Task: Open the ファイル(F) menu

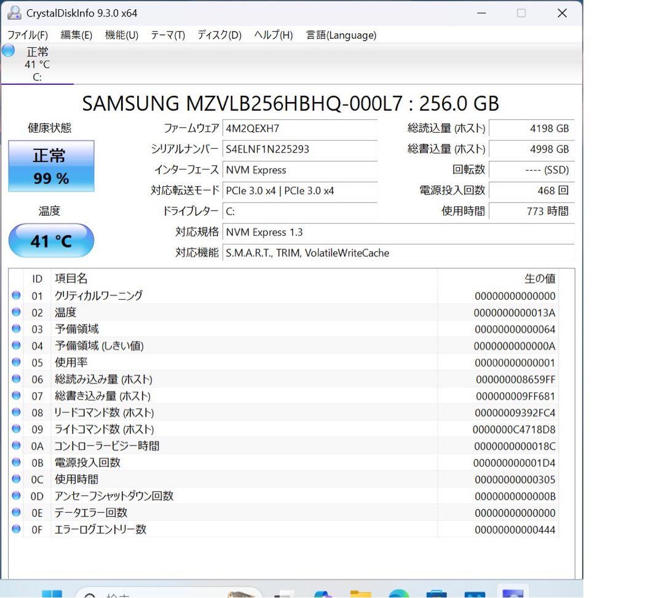Action: (x=27, y=35)
